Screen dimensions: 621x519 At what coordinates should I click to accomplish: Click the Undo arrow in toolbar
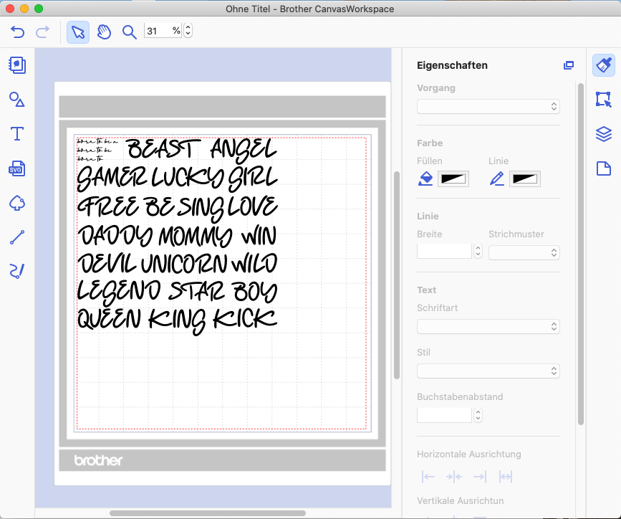18,32
